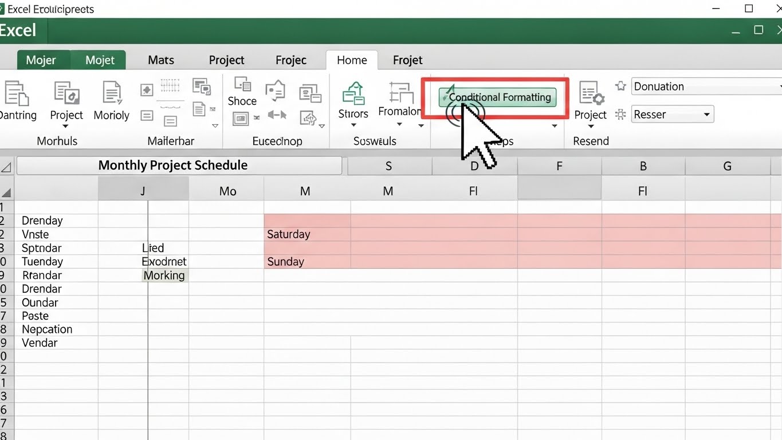
Task: Click the Project gear icon near Resend
Action: tap(591, 93)
